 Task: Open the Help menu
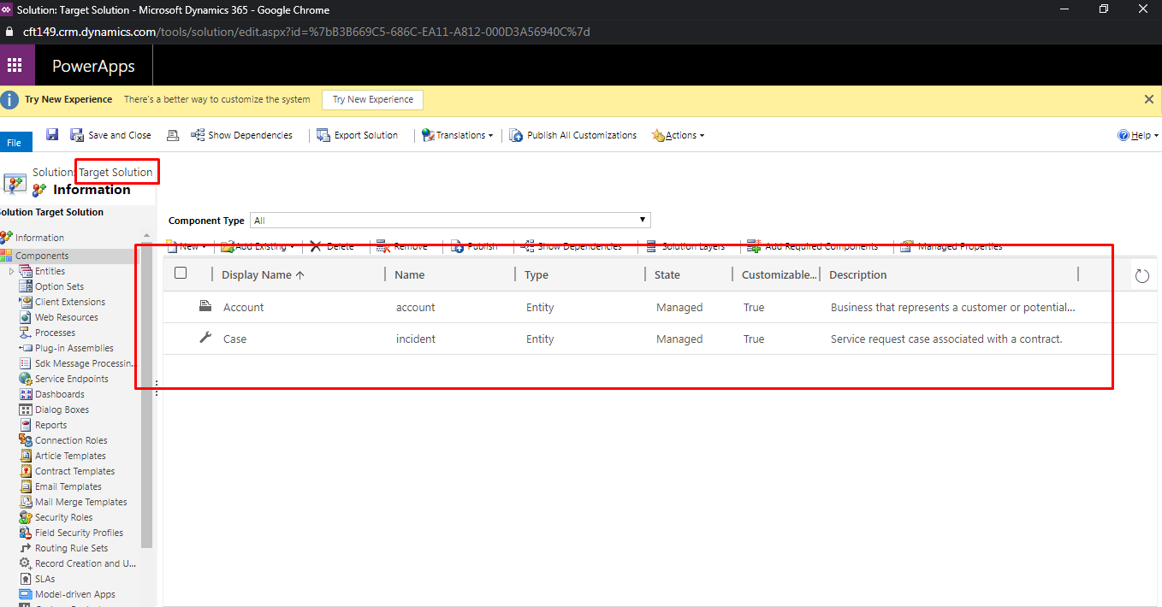point(1138,135)
